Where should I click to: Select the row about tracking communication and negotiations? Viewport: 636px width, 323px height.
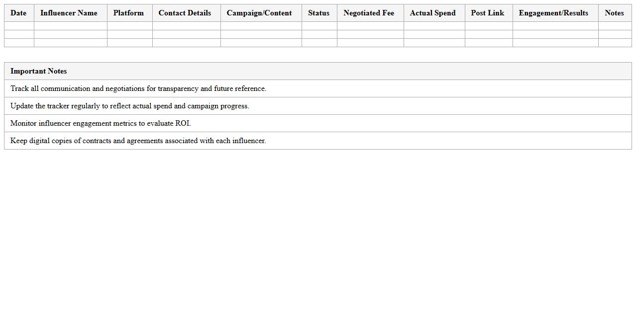[139, 88]
